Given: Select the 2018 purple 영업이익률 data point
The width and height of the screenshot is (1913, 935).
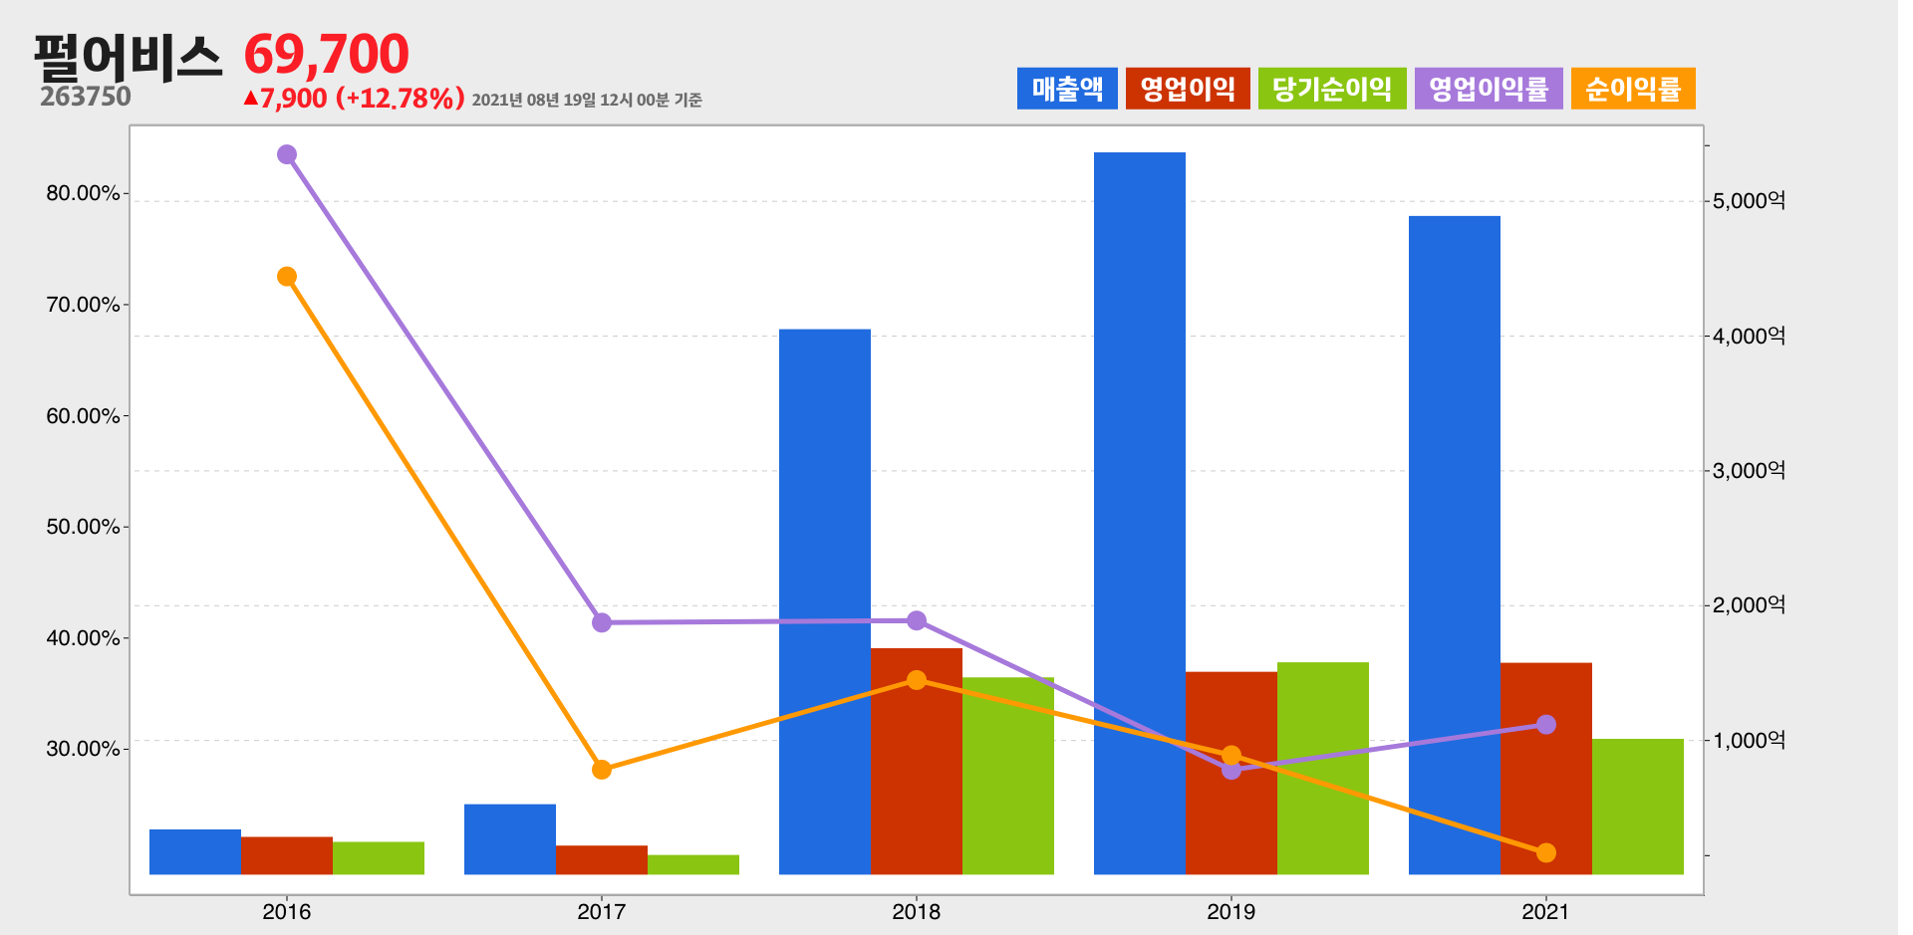Looking at the screenshot, I should click(x=917, y=620).
